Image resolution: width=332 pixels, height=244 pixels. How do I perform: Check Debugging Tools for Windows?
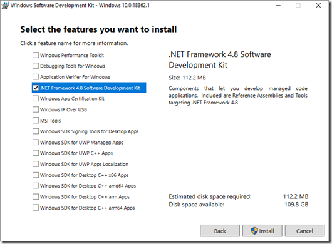36,66
